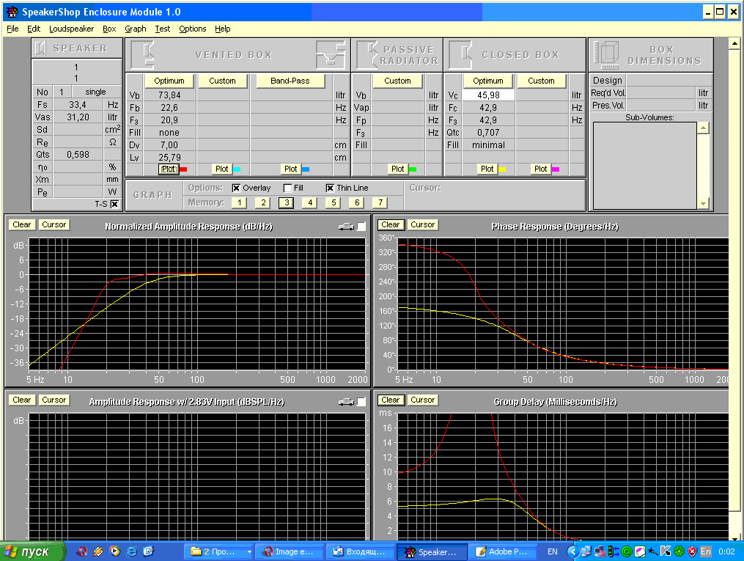Click the Speaker panel header icon
The image size is (744, 561).
[42, 48]
